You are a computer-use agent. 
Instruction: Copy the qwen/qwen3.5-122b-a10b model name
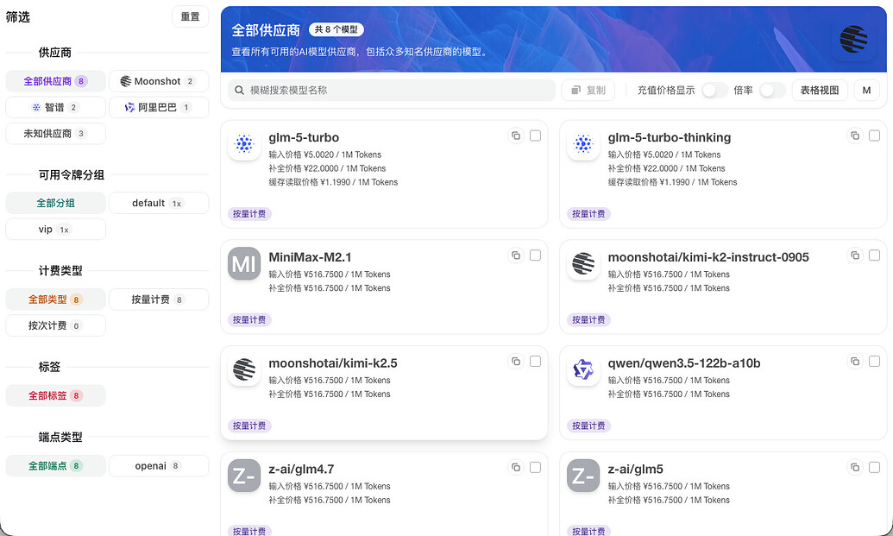[855, 361]
